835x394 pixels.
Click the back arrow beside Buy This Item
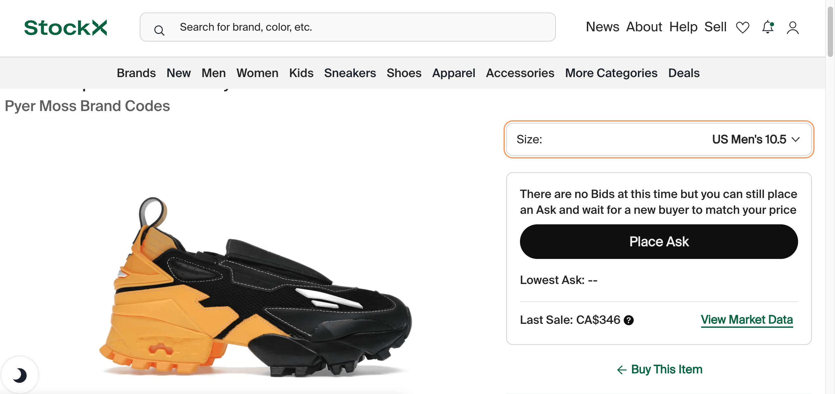click(621, 370)
